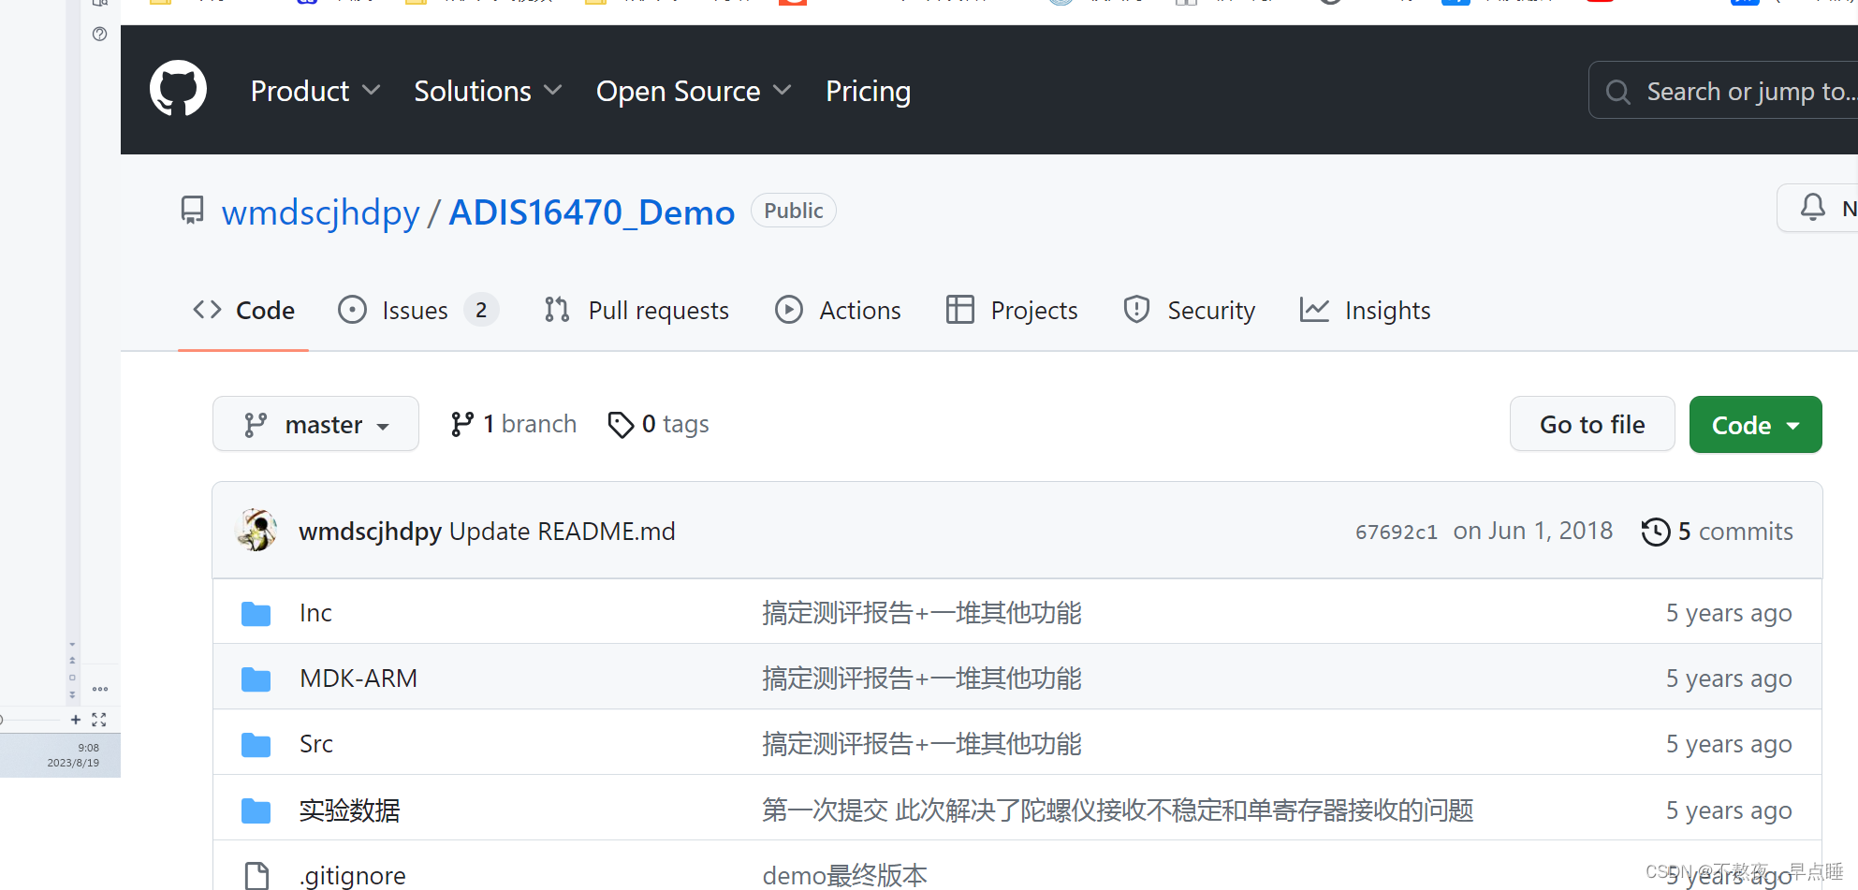Open the Product menu
This screenshot has width=1858, height=890.
click(x=315, y=91)
